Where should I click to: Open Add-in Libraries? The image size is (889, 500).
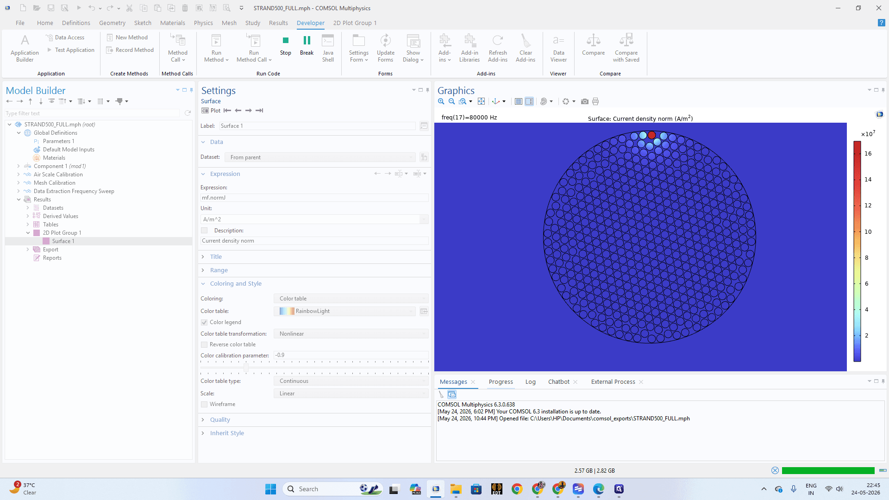point(470,48)
